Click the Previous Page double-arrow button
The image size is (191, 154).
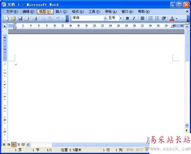[186, 130]
